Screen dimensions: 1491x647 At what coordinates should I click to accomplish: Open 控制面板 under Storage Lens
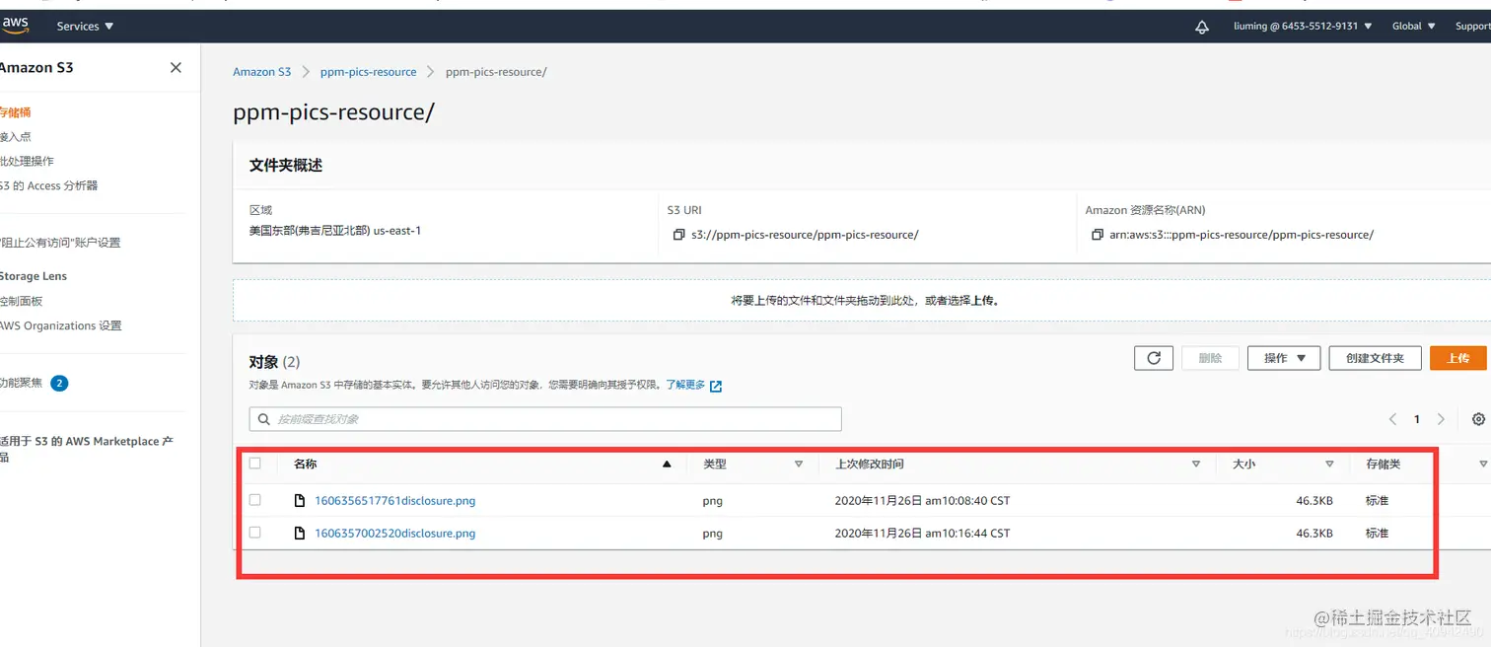coord(21,301)
